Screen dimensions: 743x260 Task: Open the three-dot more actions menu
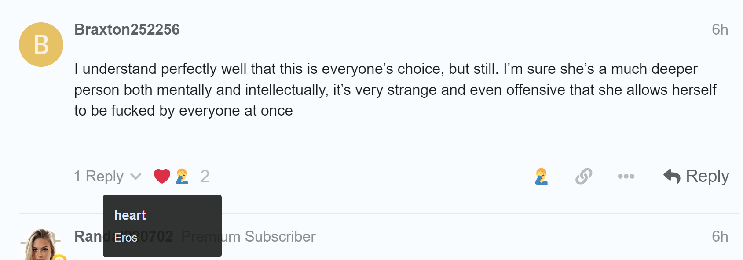[x=626, y=177]
